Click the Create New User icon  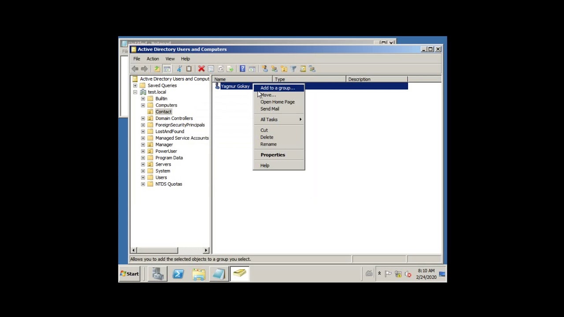[x=264, y=69]
